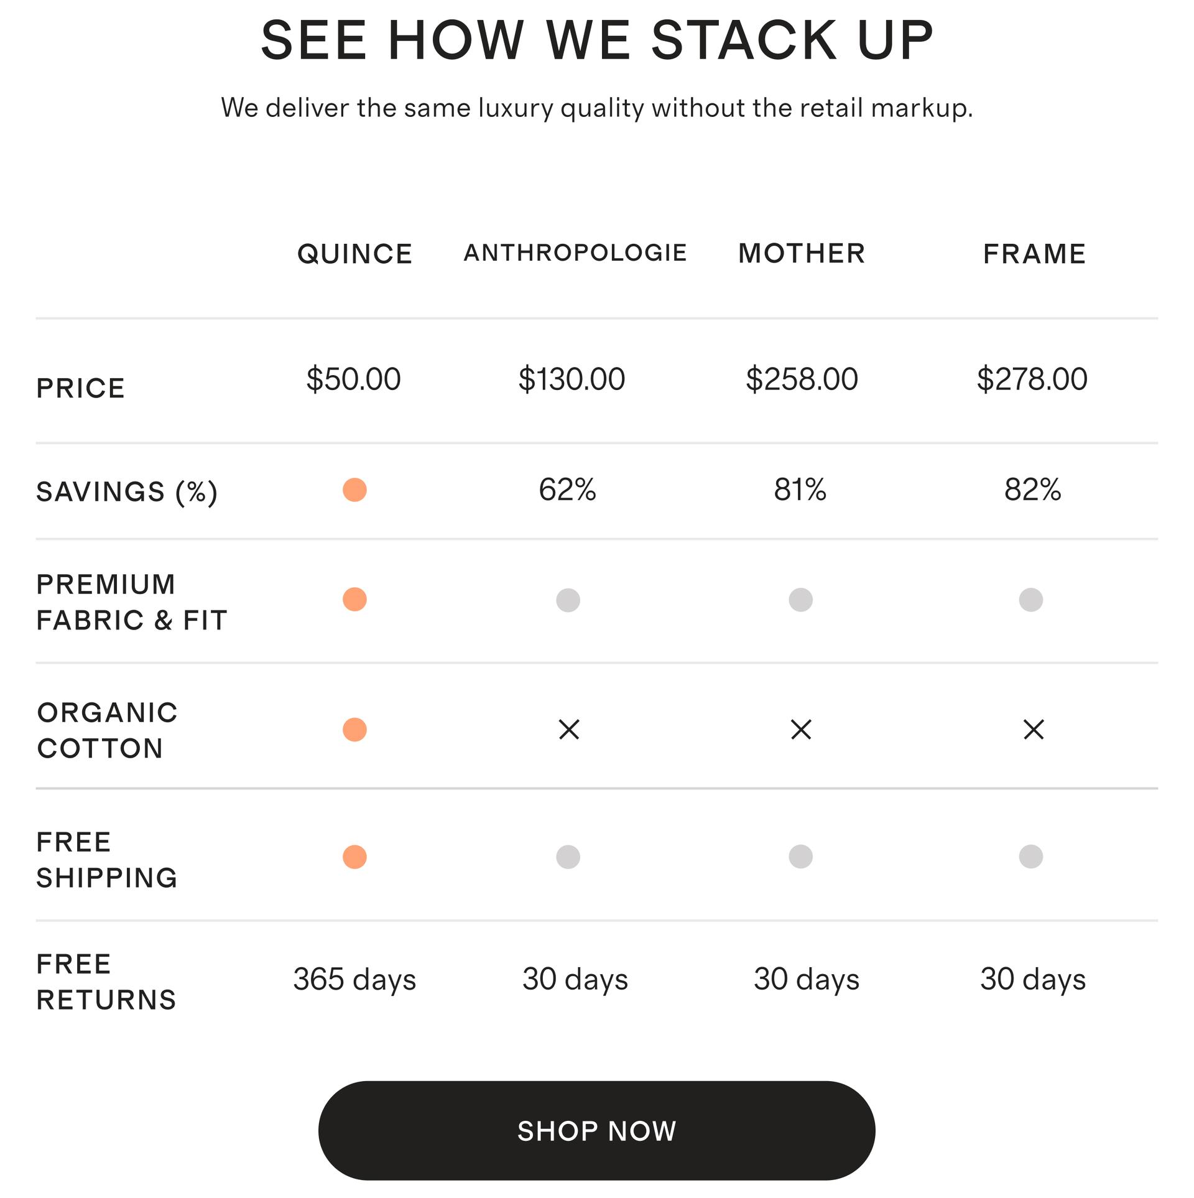
Task: Click Mother gray dot for Free Shipping
Action: [800, 857]
